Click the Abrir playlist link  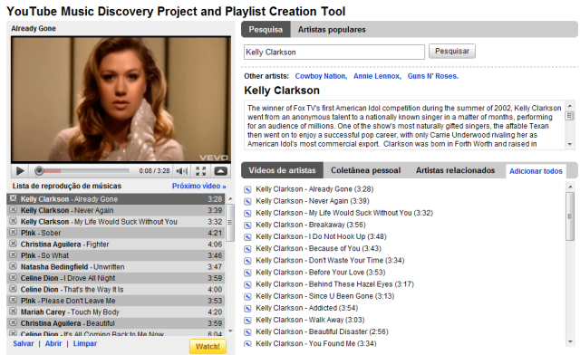pyautogui.click(x=53, y=343)
